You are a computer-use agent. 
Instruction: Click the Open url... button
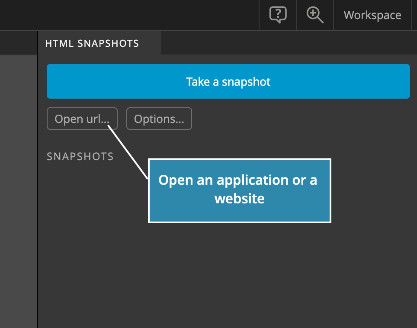pos(82,119)
